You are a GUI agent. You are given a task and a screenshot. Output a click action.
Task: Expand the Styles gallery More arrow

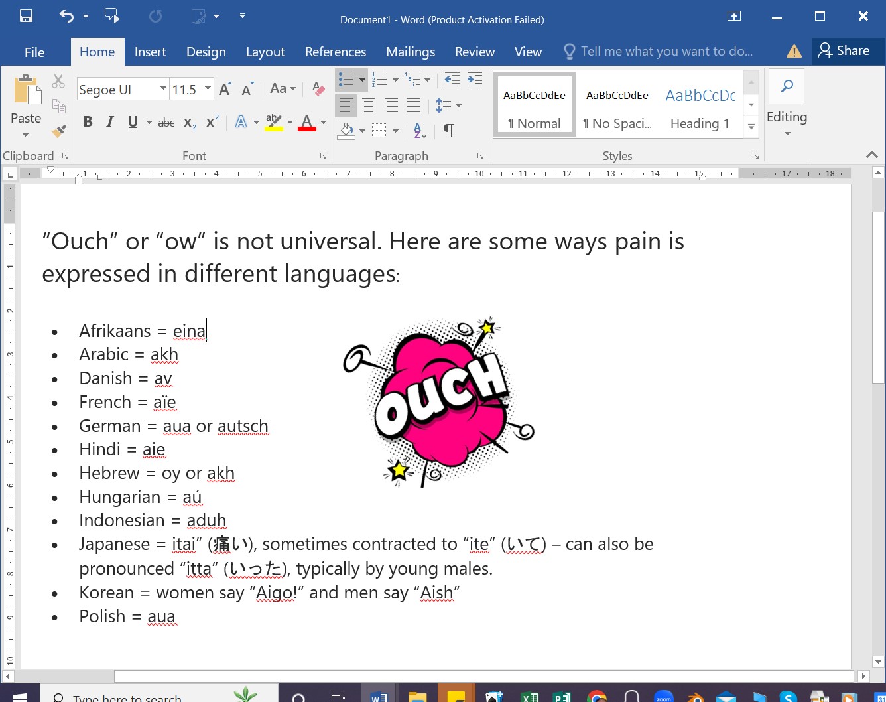(x=751, y=127)
